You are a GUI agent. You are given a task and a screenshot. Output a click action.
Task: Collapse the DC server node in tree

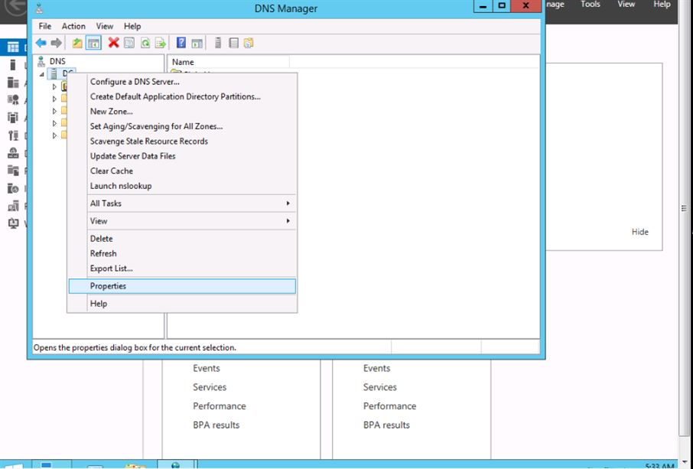pyautogui.click(x=41, y=74)
